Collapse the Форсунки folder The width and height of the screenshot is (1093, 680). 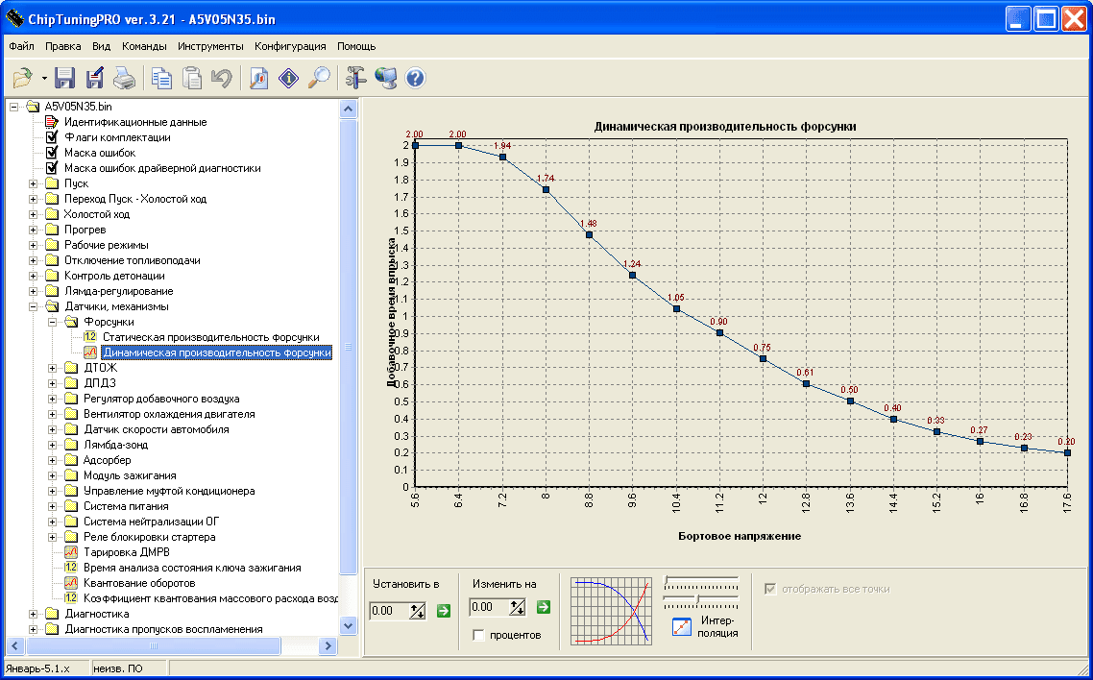pos(52,321)
